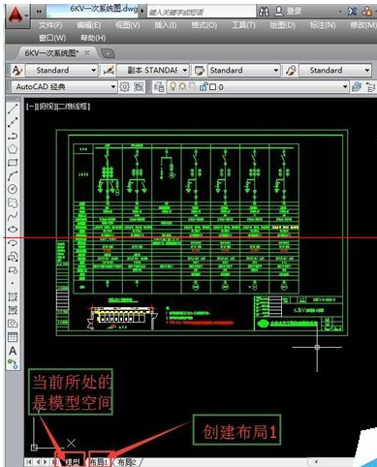Screen dimensions: 377x467
Task: Open Workspace Settings gear icon
Action: click(125, 86)
